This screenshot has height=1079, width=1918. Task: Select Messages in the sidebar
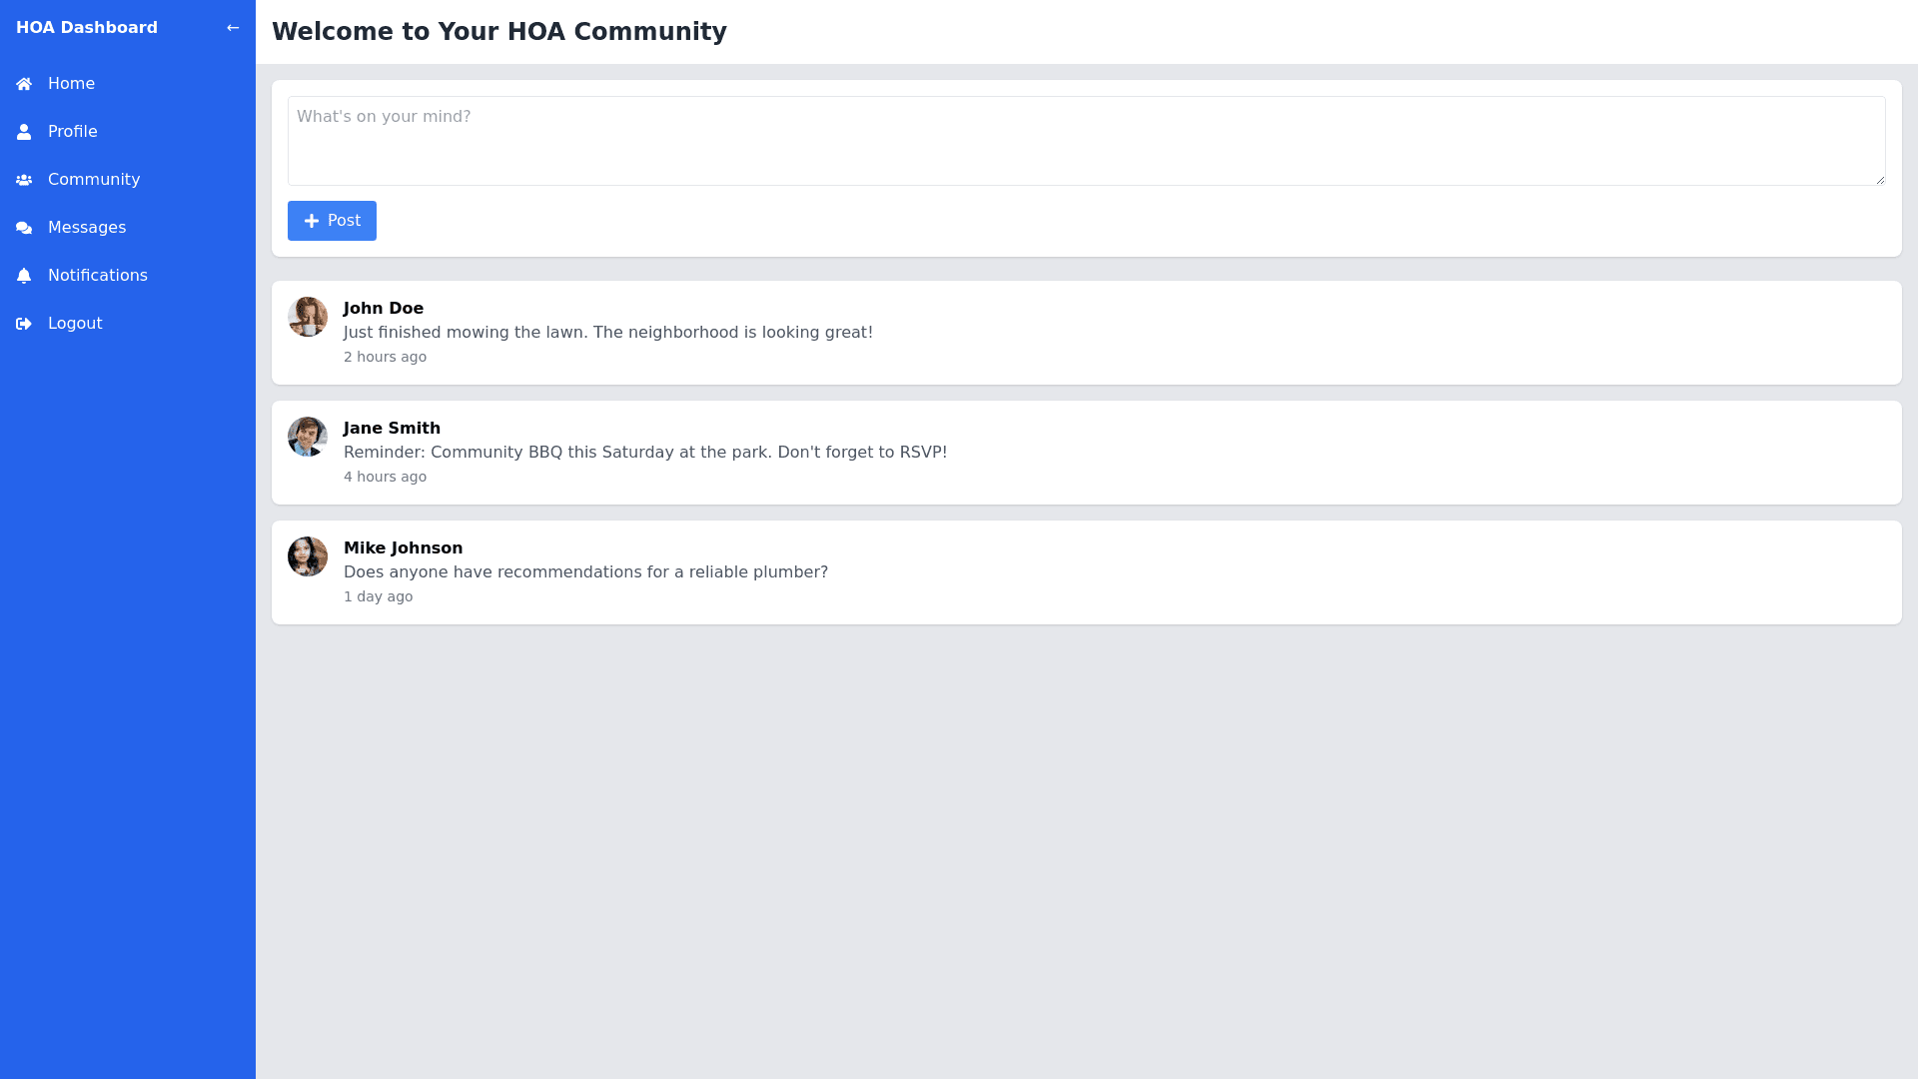point(87,228)
